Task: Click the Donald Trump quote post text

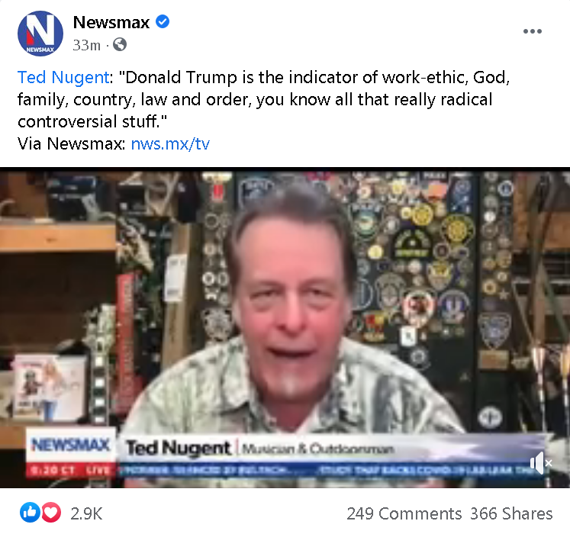Action: 263,99
